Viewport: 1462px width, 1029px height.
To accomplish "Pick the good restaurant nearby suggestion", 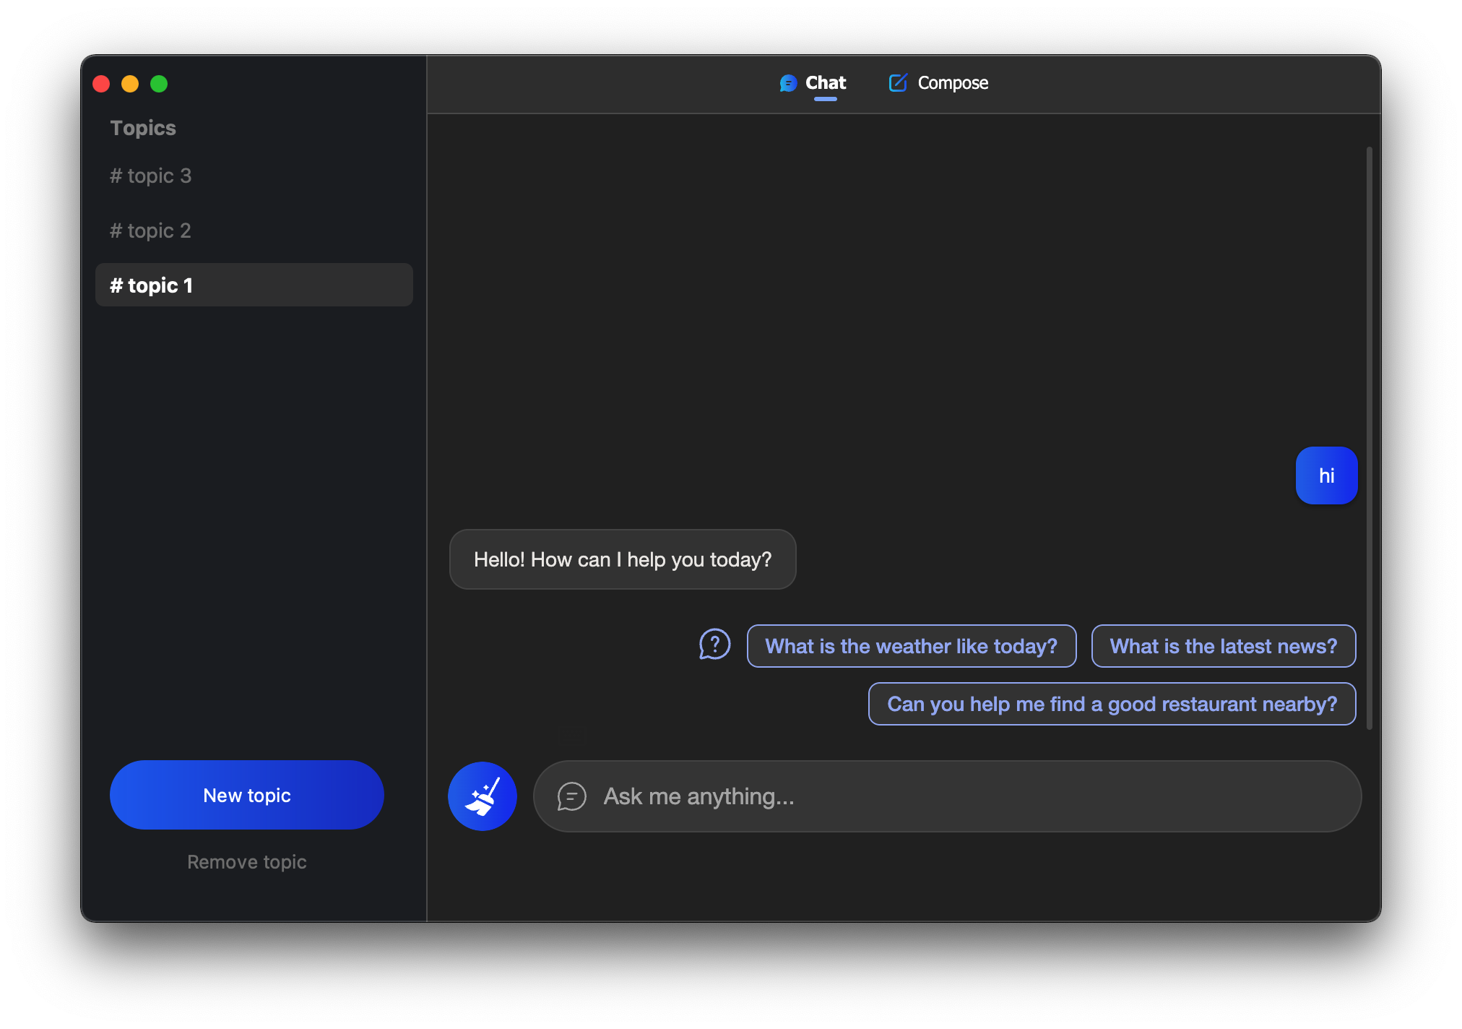I will pyautogui.click(x=1112, y=704).
